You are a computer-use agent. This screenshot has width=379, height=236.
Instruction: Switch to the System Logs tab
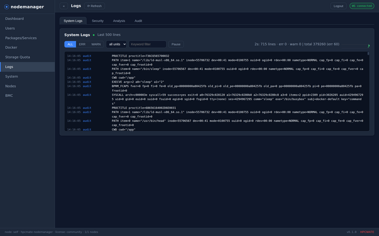73,21
